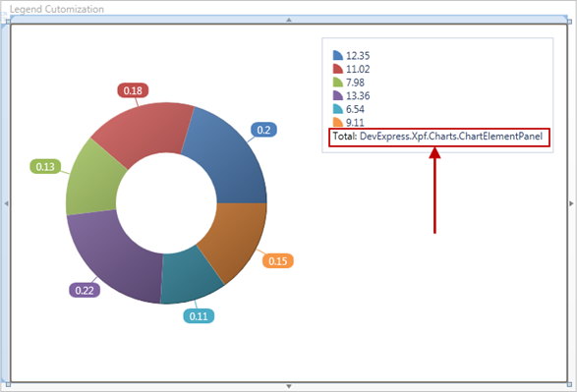Select the red donut slice
This screenshot has height=392, width=577.
[147, 133]
